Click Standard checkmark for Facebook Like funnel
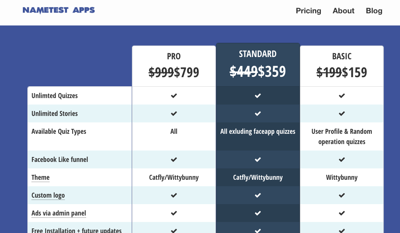This screenshot has width=400, height=233. point(258,160)
